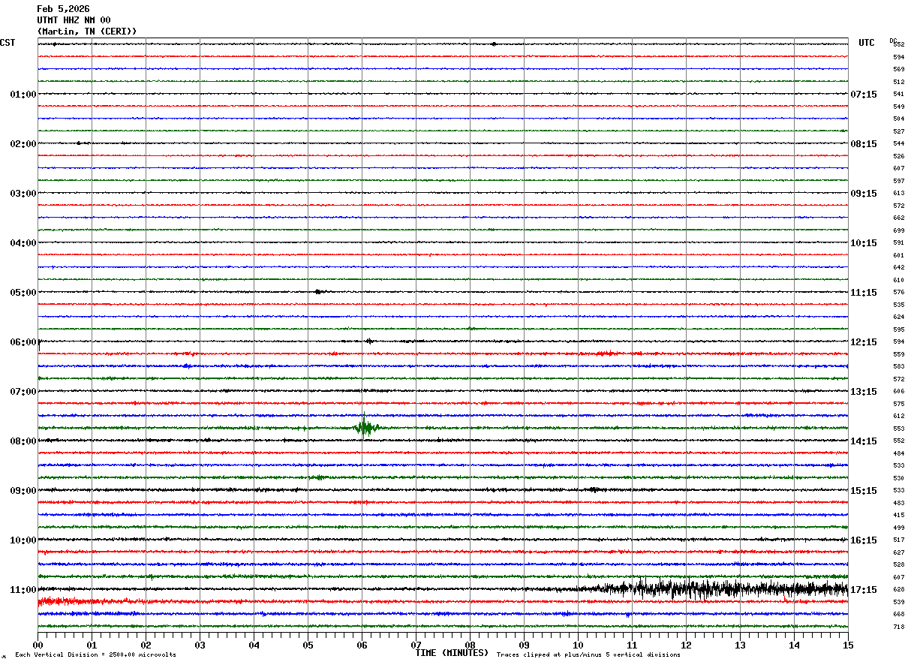Select the 10:00 CST row label
The height and width of the screenshot is (665, 908).
[x=23, y=540]
